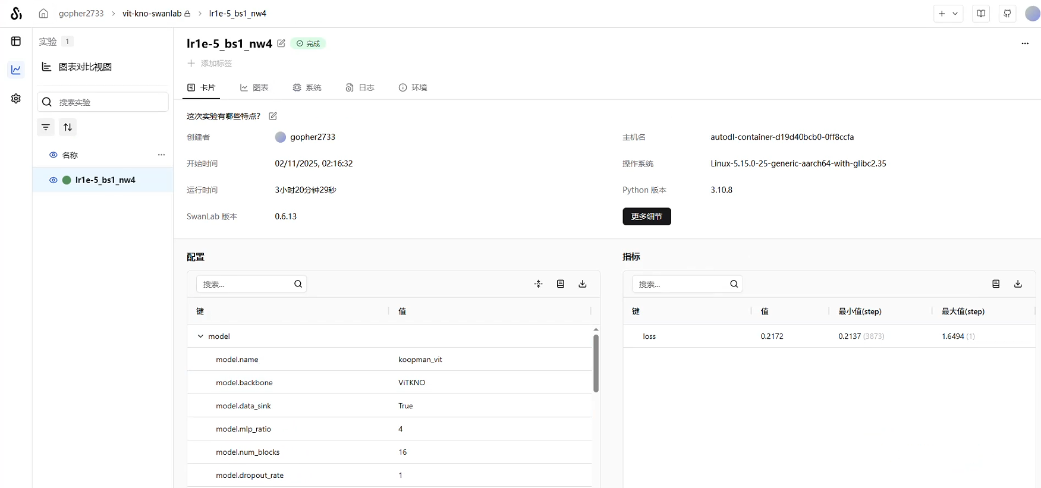
Task: Expand all config entries icon
Action: [539, 284]
